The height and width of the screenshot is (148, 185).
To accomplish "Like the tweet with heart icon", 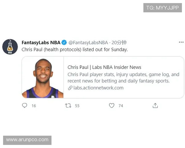I will point(112,105).
